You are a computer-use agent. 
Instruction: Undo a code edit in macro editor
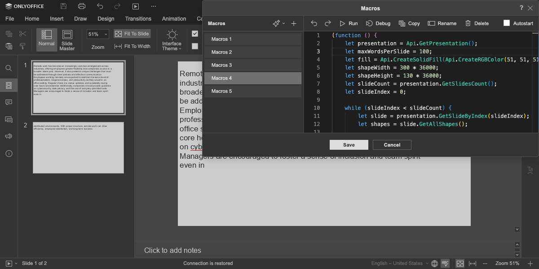pyautogui.click(x=314, y=23)
